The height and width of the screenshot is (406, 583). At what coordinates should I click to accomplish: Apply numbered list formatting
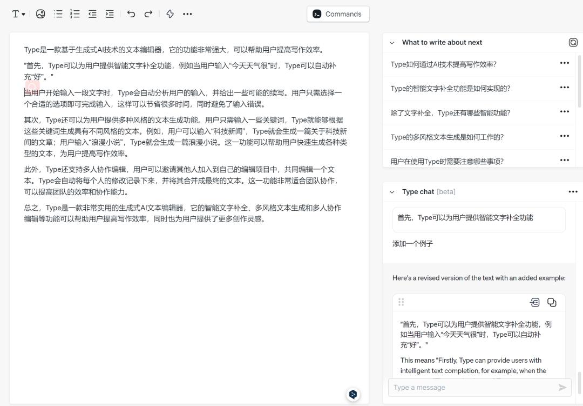tap(75, 14)
